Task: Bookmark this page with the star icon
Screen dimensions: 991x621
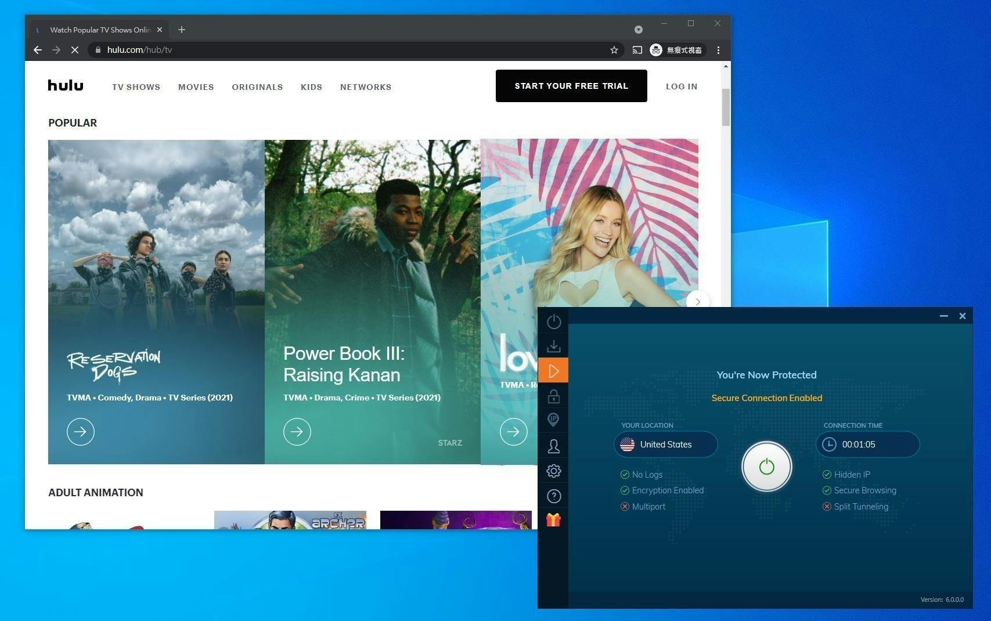Action: 614,50
